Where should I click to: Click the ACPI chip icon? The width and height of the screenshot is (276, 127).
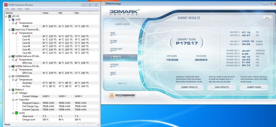pos(13,19)
